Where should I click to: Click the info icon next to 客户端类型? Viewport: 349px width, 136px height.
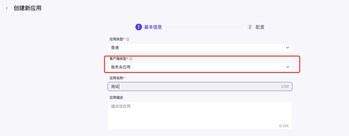pyautogui.click(x=131, y=59)
